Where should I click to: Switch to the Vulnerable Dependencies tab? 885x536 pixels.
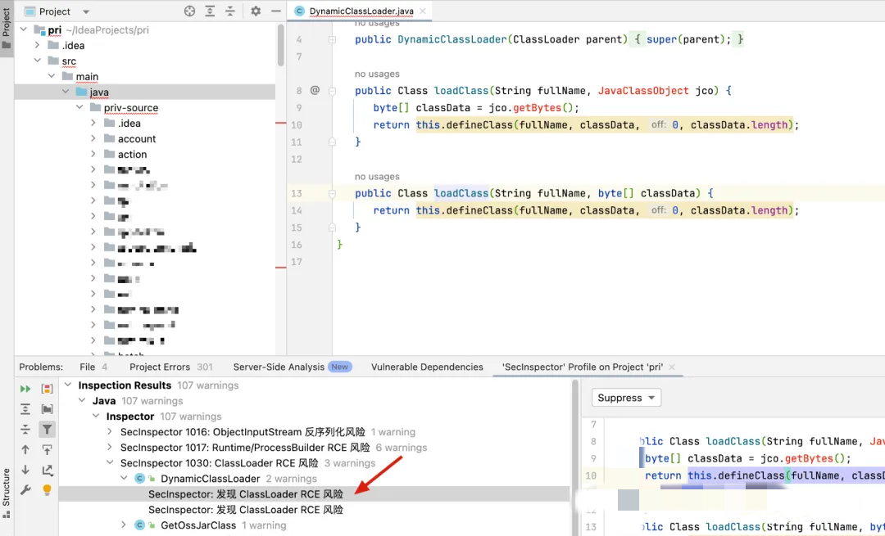point(427,367)
